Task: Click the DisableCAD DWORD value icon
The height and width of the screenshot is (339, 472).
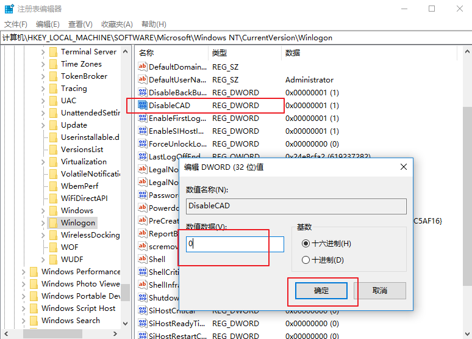Action: pos(142,106)
